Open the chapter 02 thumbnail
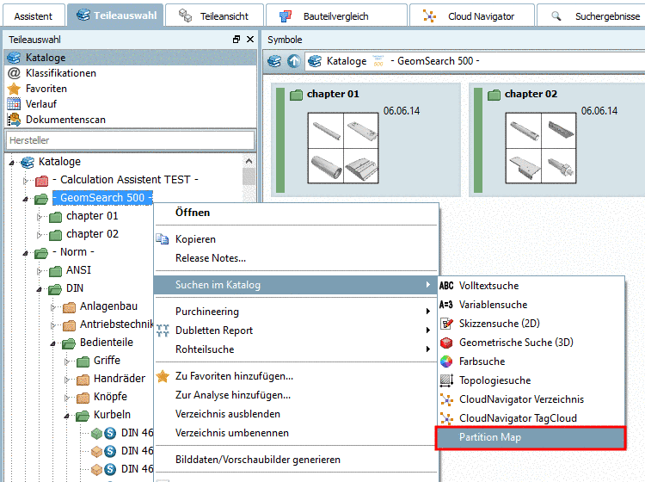The width and height of the screenshot is (645, 482). 541,148
